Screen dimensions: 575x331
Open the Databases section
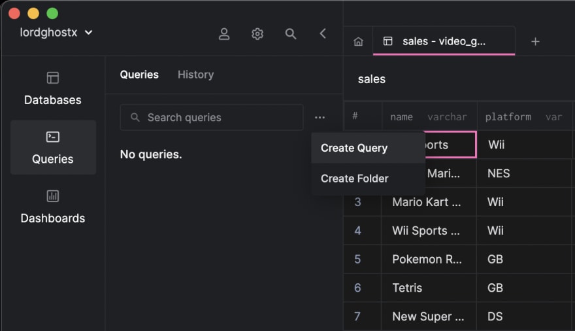pos(53,89)
